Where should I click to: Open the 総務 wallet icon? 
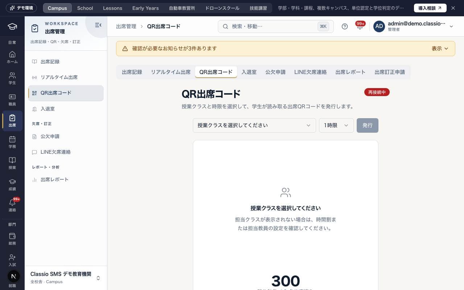[x=12, y=239]
